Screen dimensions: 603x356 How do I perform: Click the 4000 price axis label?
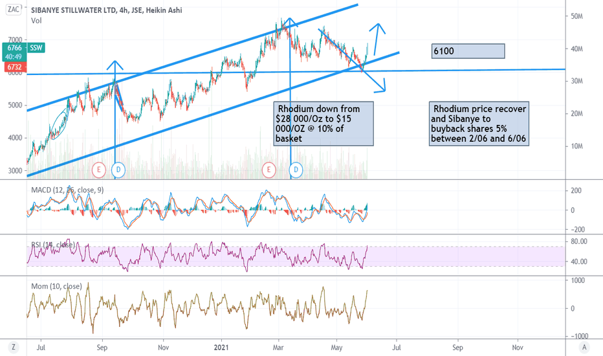(x=16, y=138)
